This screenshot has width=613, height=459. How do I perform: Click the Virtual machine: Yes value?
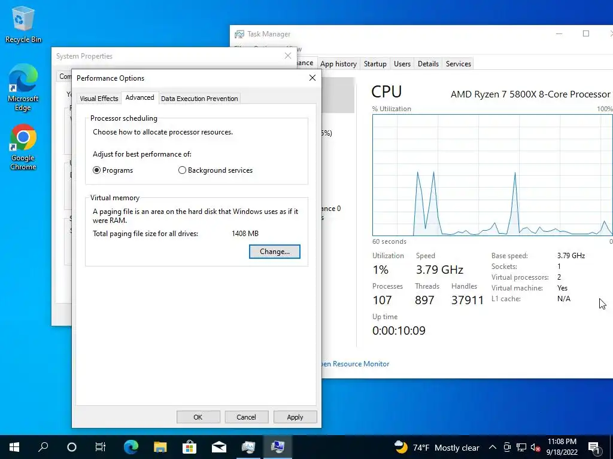562,288
